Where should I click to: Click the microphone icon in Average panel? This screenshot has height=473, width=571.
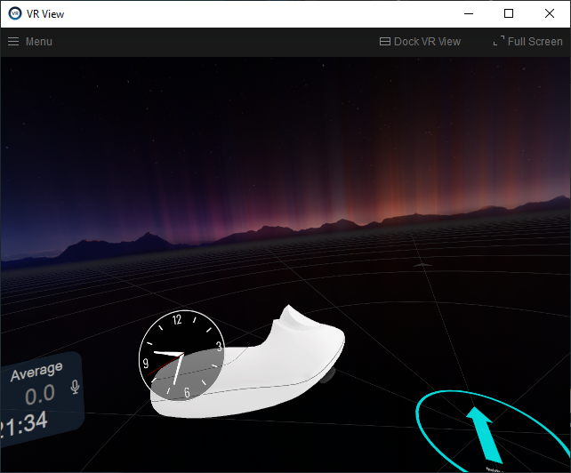(x=75, y=387)
